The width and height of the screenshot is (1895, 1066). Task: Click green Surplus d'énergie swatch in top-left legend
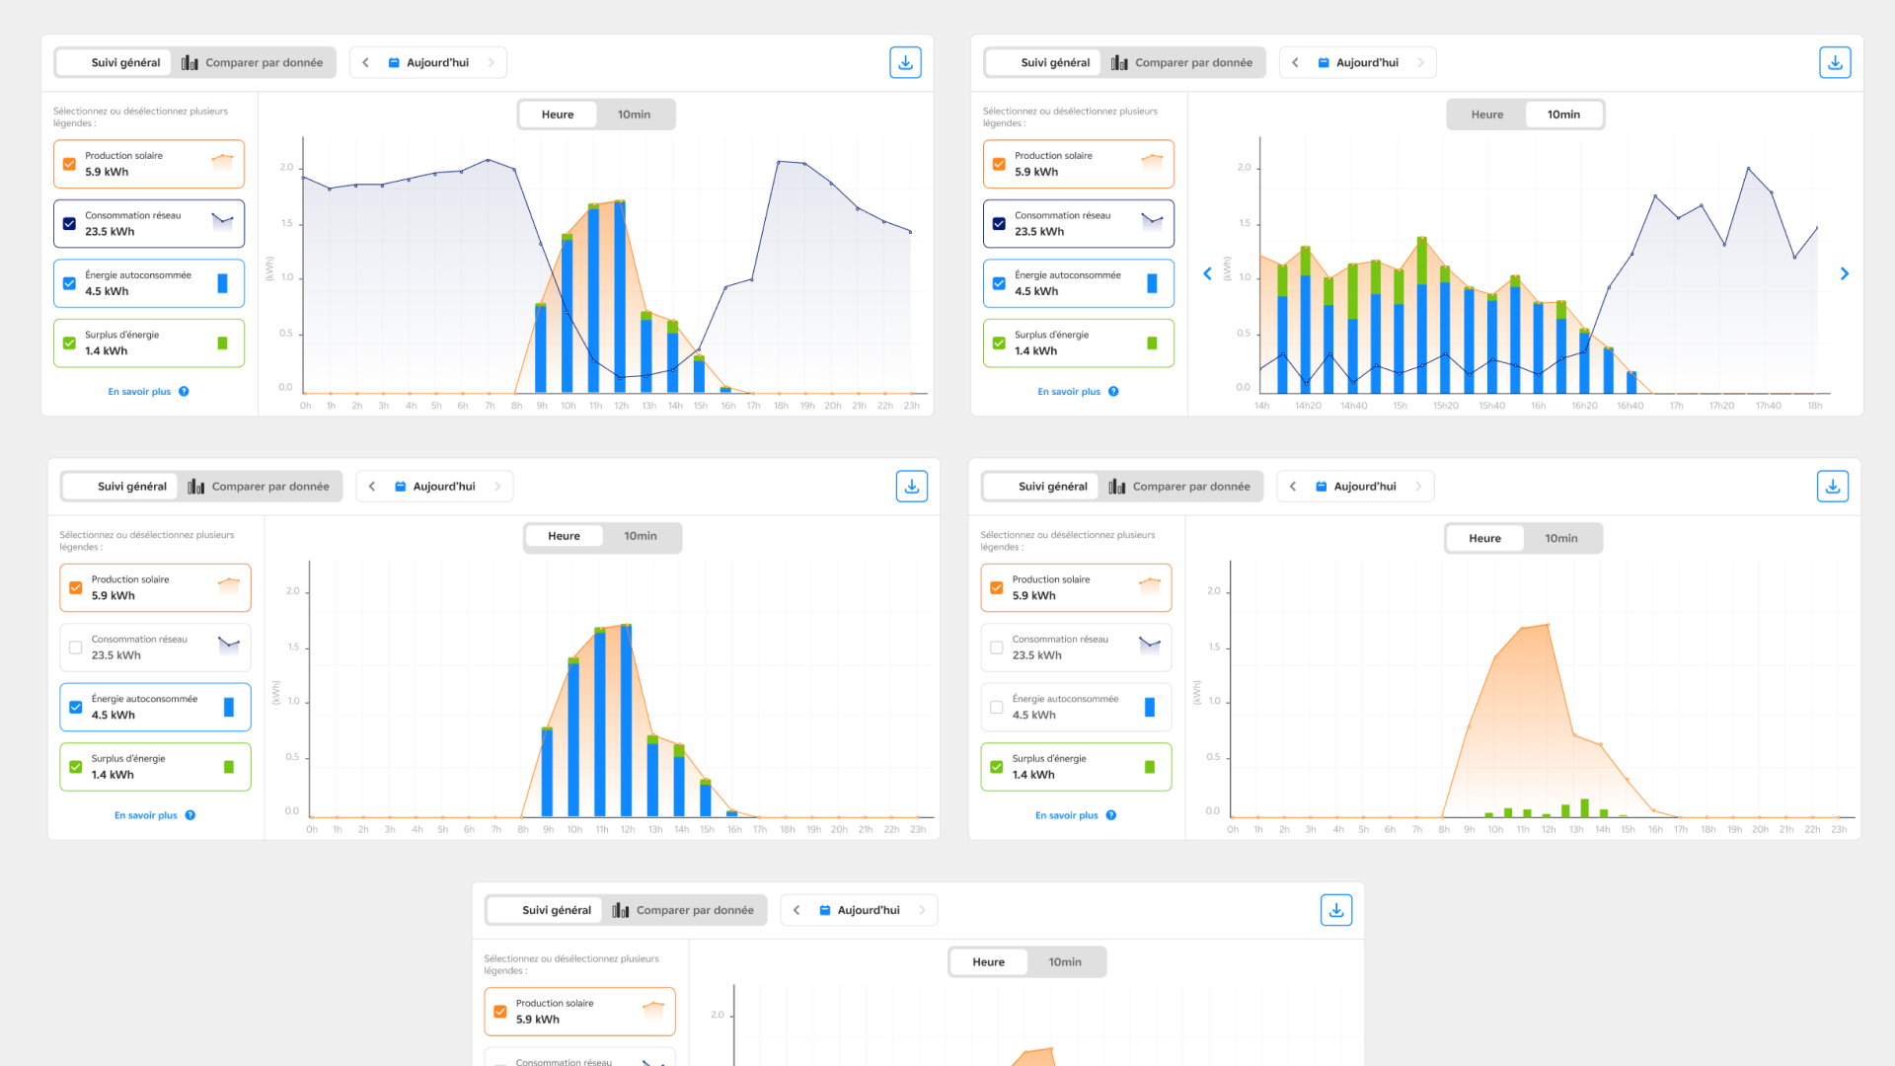(x=222, y=343)
